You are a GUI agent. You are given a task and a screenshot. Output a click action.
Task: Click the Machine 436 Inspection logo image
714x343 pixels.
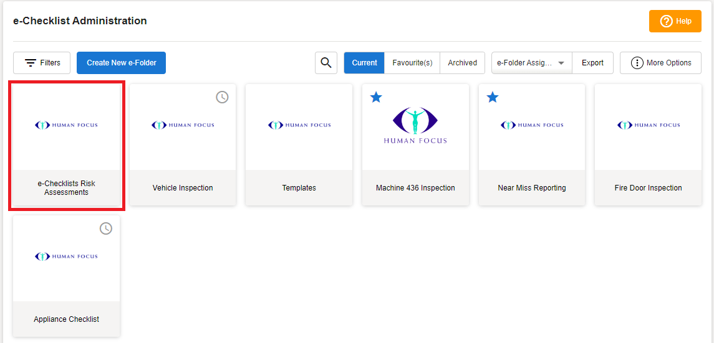click(x=415, y=126)
